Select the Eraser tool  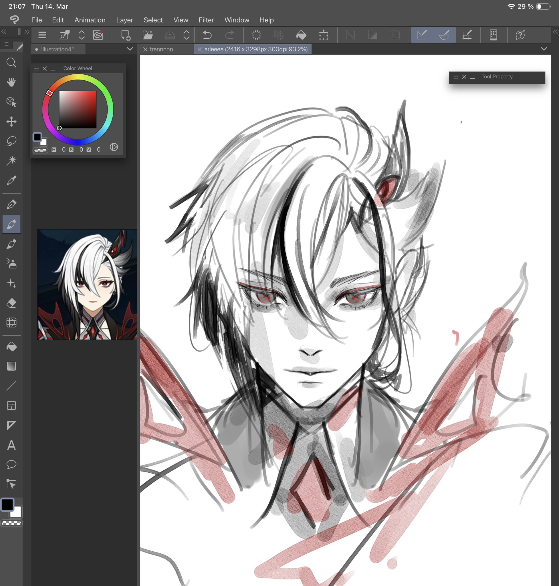pyautogui.click(x=11, y=303)
